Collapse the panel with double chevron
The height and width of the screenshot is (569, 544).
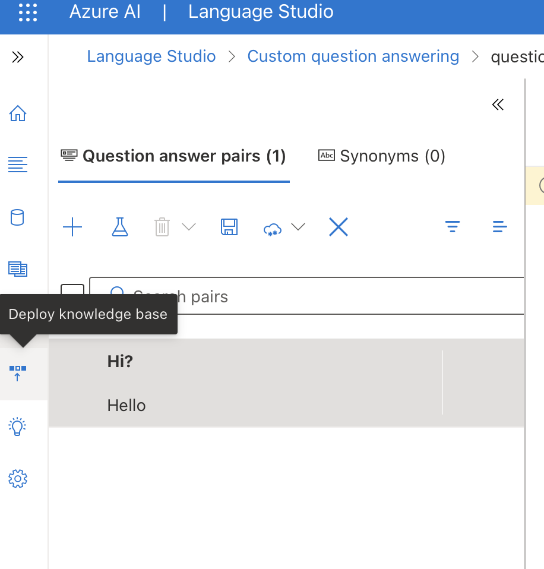[x=498, y=105]
